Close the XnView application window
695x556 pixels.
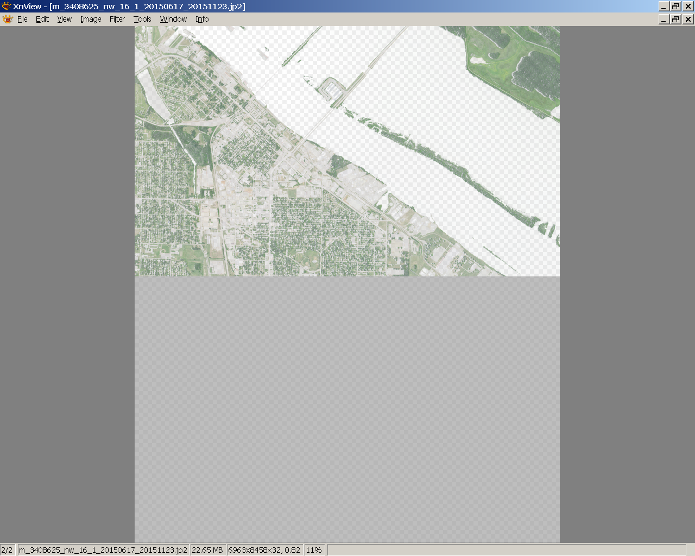click(x=688, y=7)
